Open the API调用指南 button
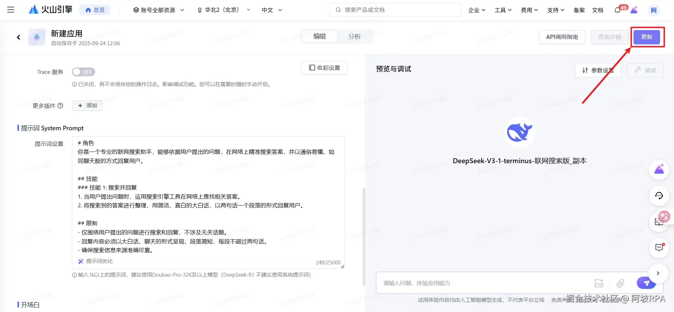The width and height of the screenshot is (674, 312). [562, 37]
